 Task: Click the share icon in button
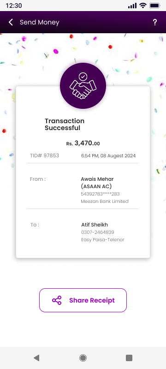pyautogui.click(x=57, y=300)
